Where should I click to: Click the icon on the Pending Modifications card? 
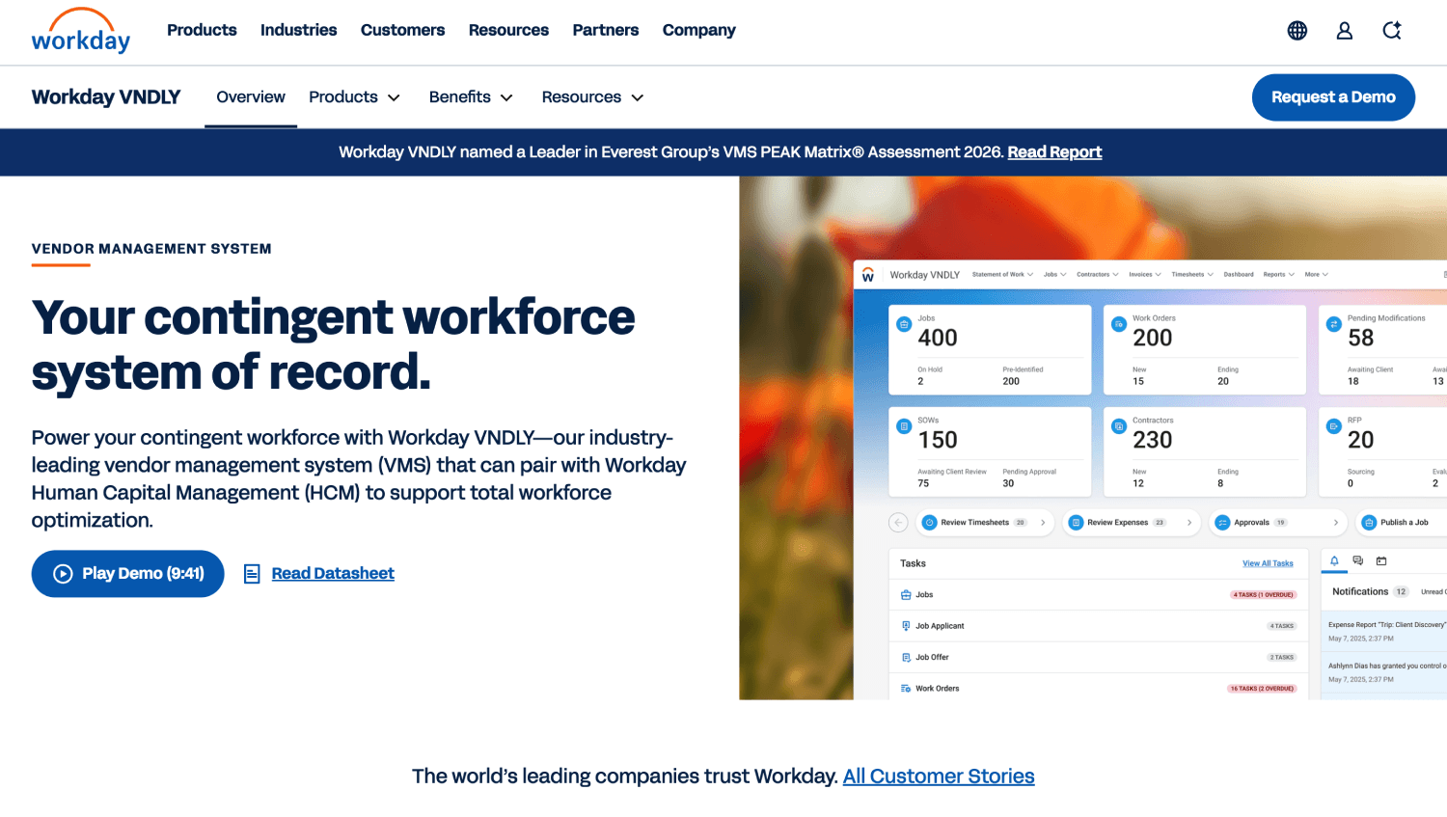point(1333,324)
